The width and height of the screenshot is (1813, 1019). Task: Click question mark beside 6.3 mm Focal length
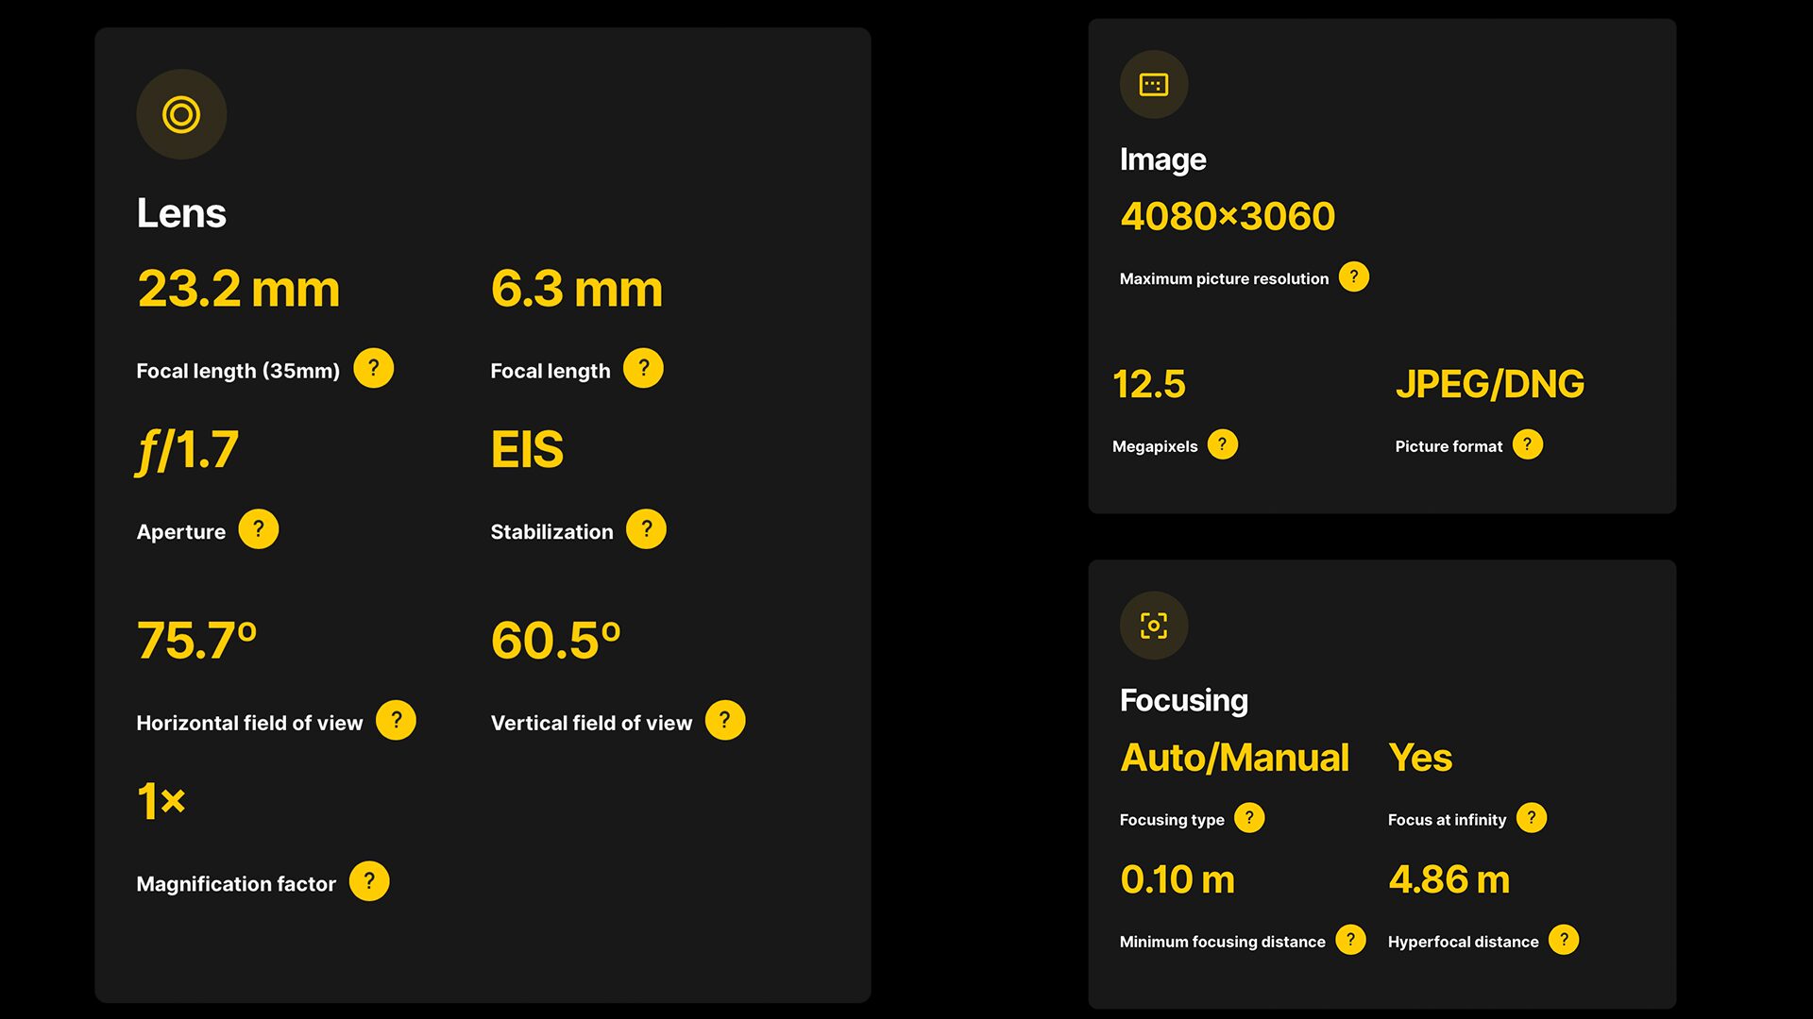pos(643,368)
